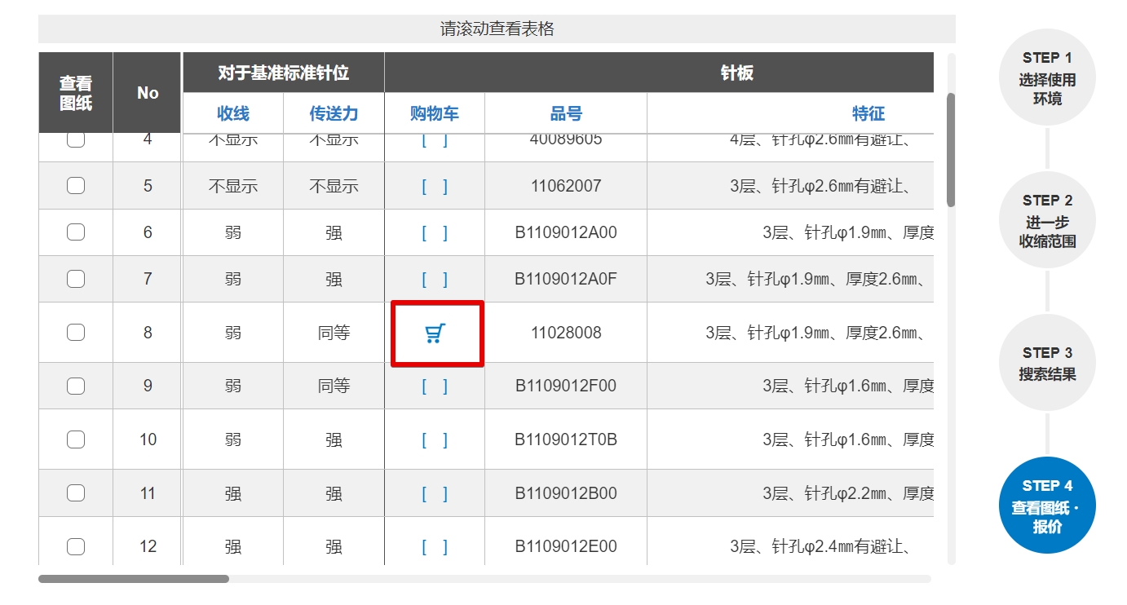Click the cart brackets for item B1109012A0F
Screen dimensions: 1127x605
tap(435, 280)
